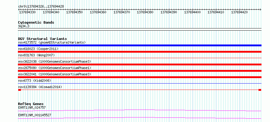Click ruler position 137694350
Image resolution: width=270 pixels, height=122 pixels.
click(74, 12)
